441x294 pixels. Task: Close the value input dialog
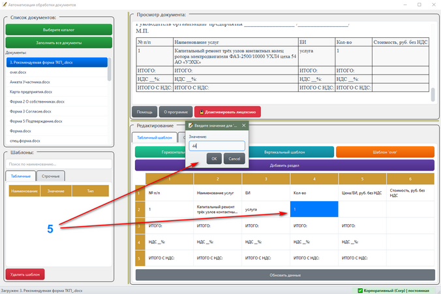pyautogui.click(x=244, y=125)
